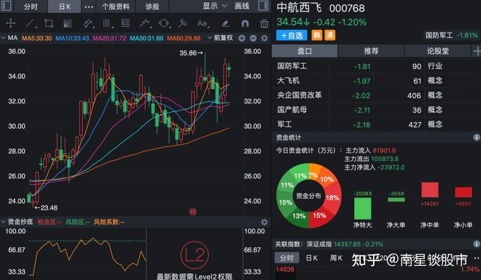Viewport: 481px width, 280px height.
Task: Open 个股资料 tab
Action: coord(116,6)
